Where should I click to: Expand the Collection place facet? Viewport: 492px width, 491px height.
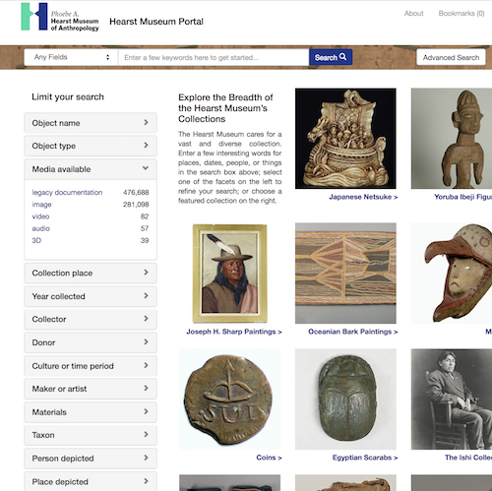pyautogui.click(x=91, y=273)
